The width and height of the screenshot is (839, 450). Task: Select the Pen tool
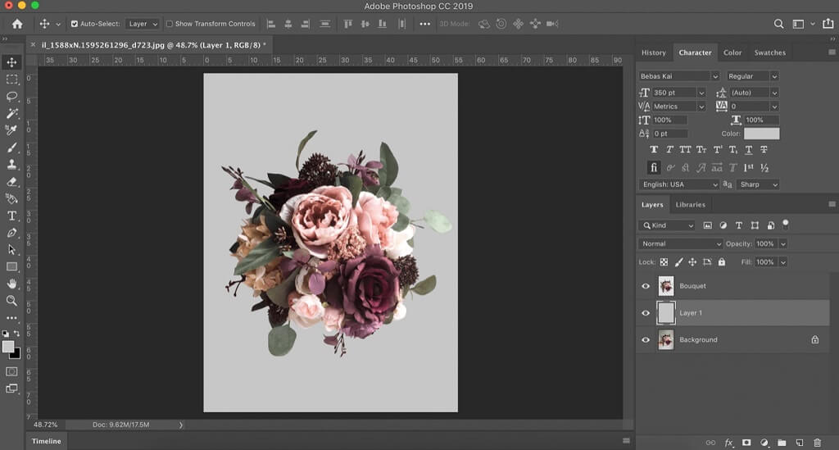pos(11,233)
